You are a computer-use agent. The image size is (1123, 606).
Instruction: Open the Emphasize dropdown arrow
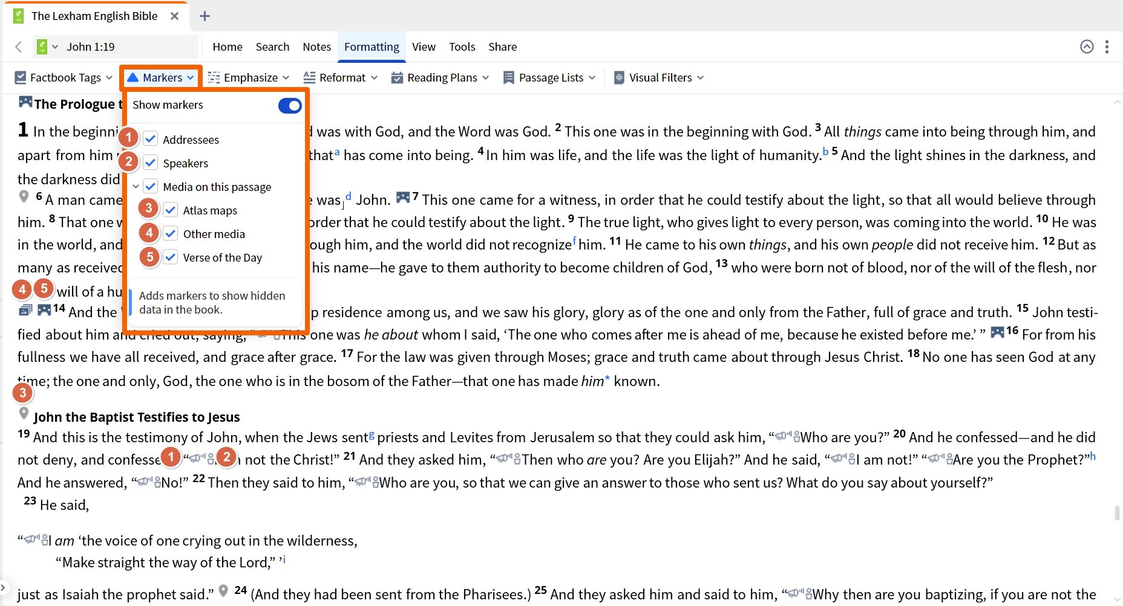pos(286,77)
